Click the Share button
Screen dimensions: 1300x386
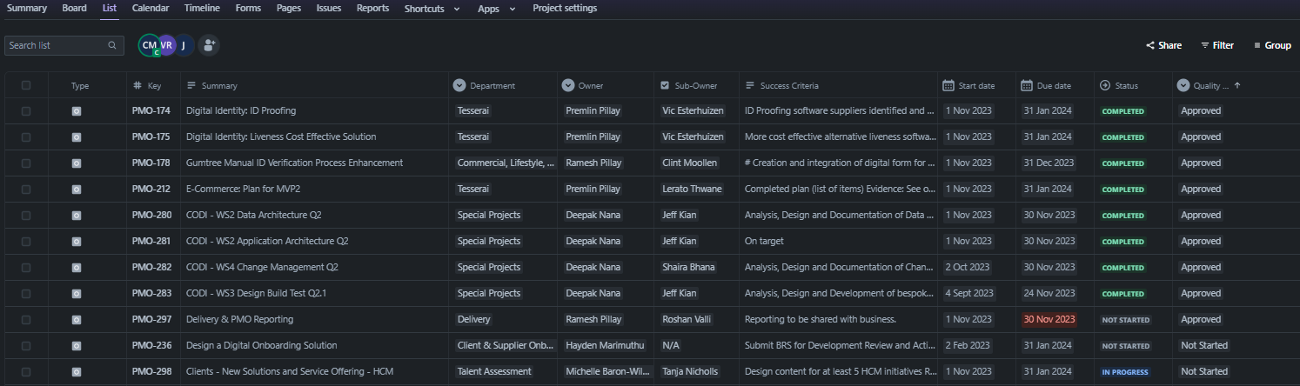tap(1163, 45)
